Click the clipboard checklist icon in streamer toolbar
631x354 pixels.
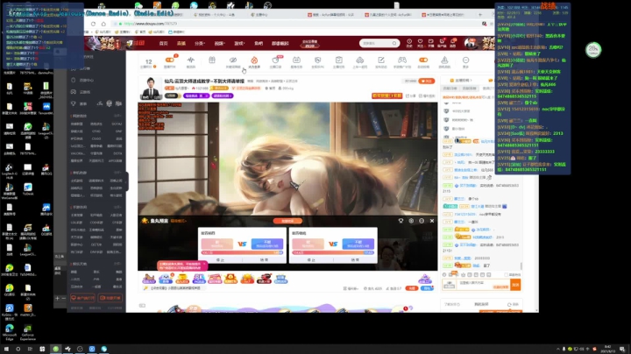point(339,60)
